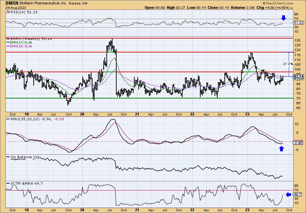
Task: Click the 30 label on SCTR panel axis
Action: tap(296, 199)
